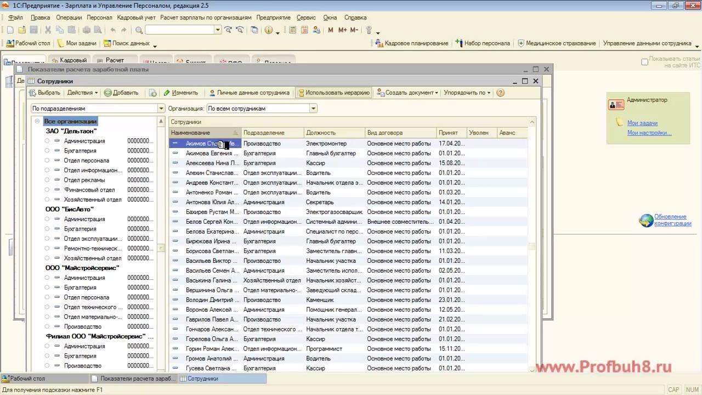
Task: Open the Создать документ dropdown
Action: coord(407,93)
